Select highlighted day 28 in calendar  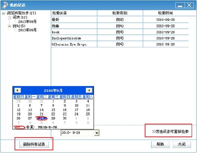[42, 118]
